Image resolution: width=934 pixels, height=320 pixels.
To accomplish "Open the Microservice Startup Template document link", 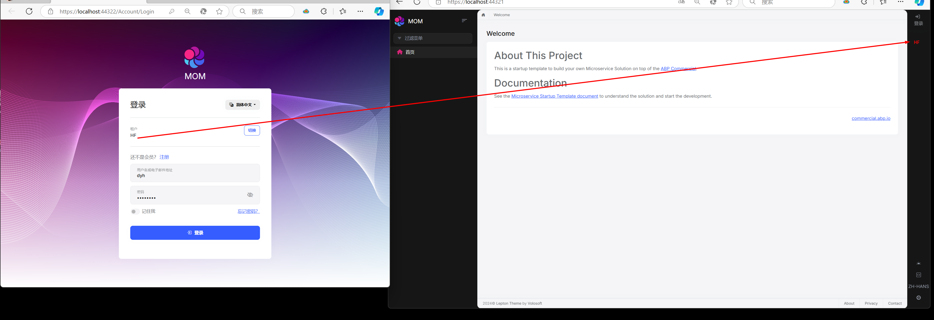I will 554,96.
